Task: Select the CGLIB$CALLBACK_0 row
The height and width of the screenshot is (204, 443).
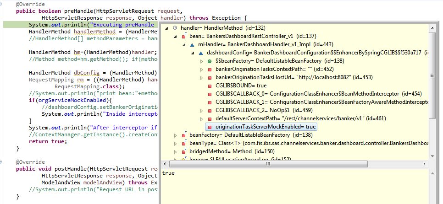Action: [x=318, y=94]
